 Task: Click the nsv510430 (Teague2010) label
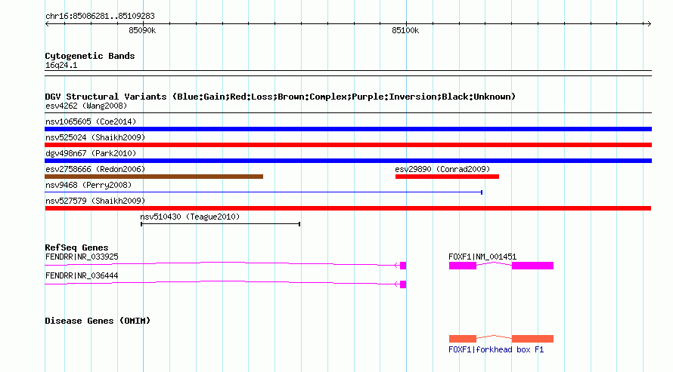190,217
